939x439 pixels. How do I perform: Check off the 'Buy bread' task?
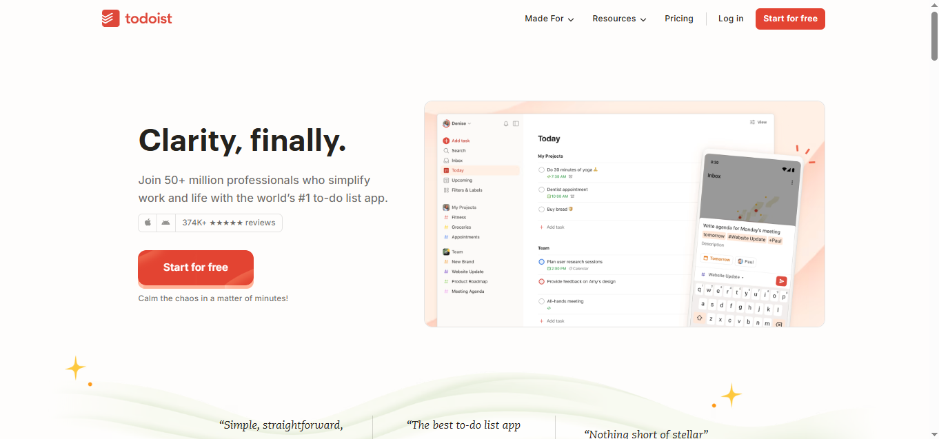coord(542,209)
